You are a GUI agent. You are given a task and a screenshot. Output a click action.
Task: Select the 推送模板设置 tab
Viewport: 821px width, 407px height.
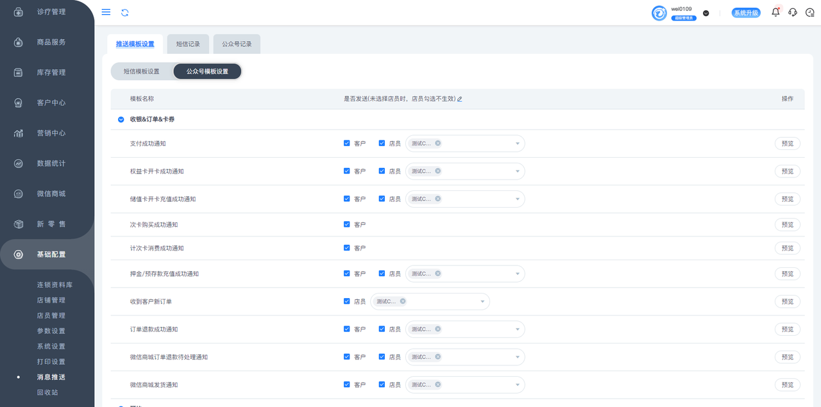point(135,44)
